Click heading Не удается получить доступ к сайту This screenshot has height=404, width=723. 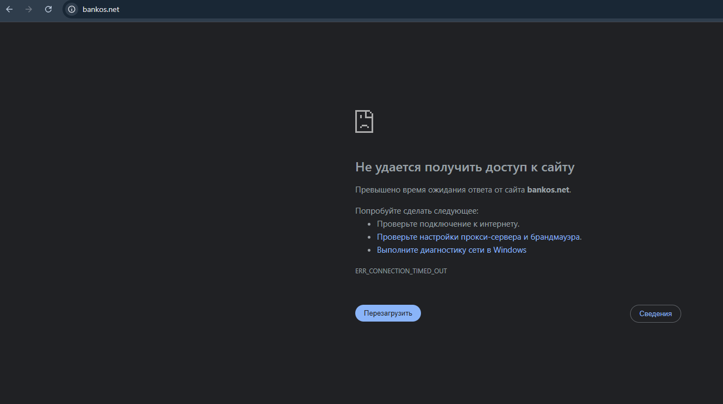[465, 167]
